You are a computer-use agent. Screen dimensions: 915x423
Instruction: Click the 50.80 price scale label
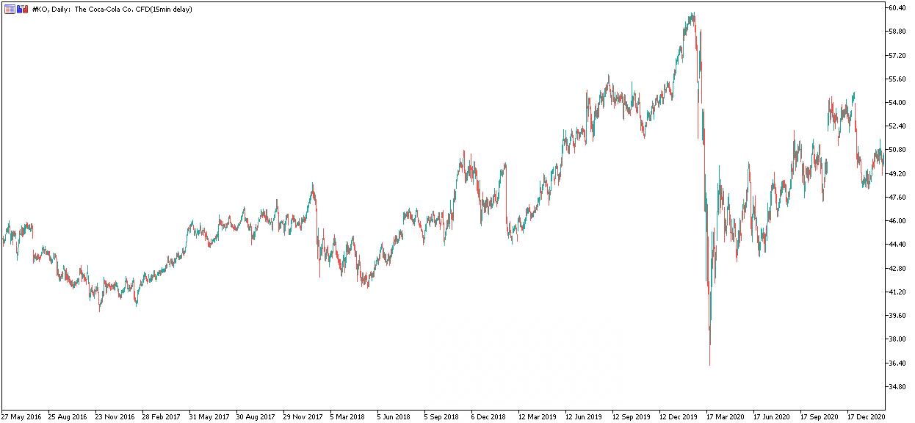tap(898, 150)
